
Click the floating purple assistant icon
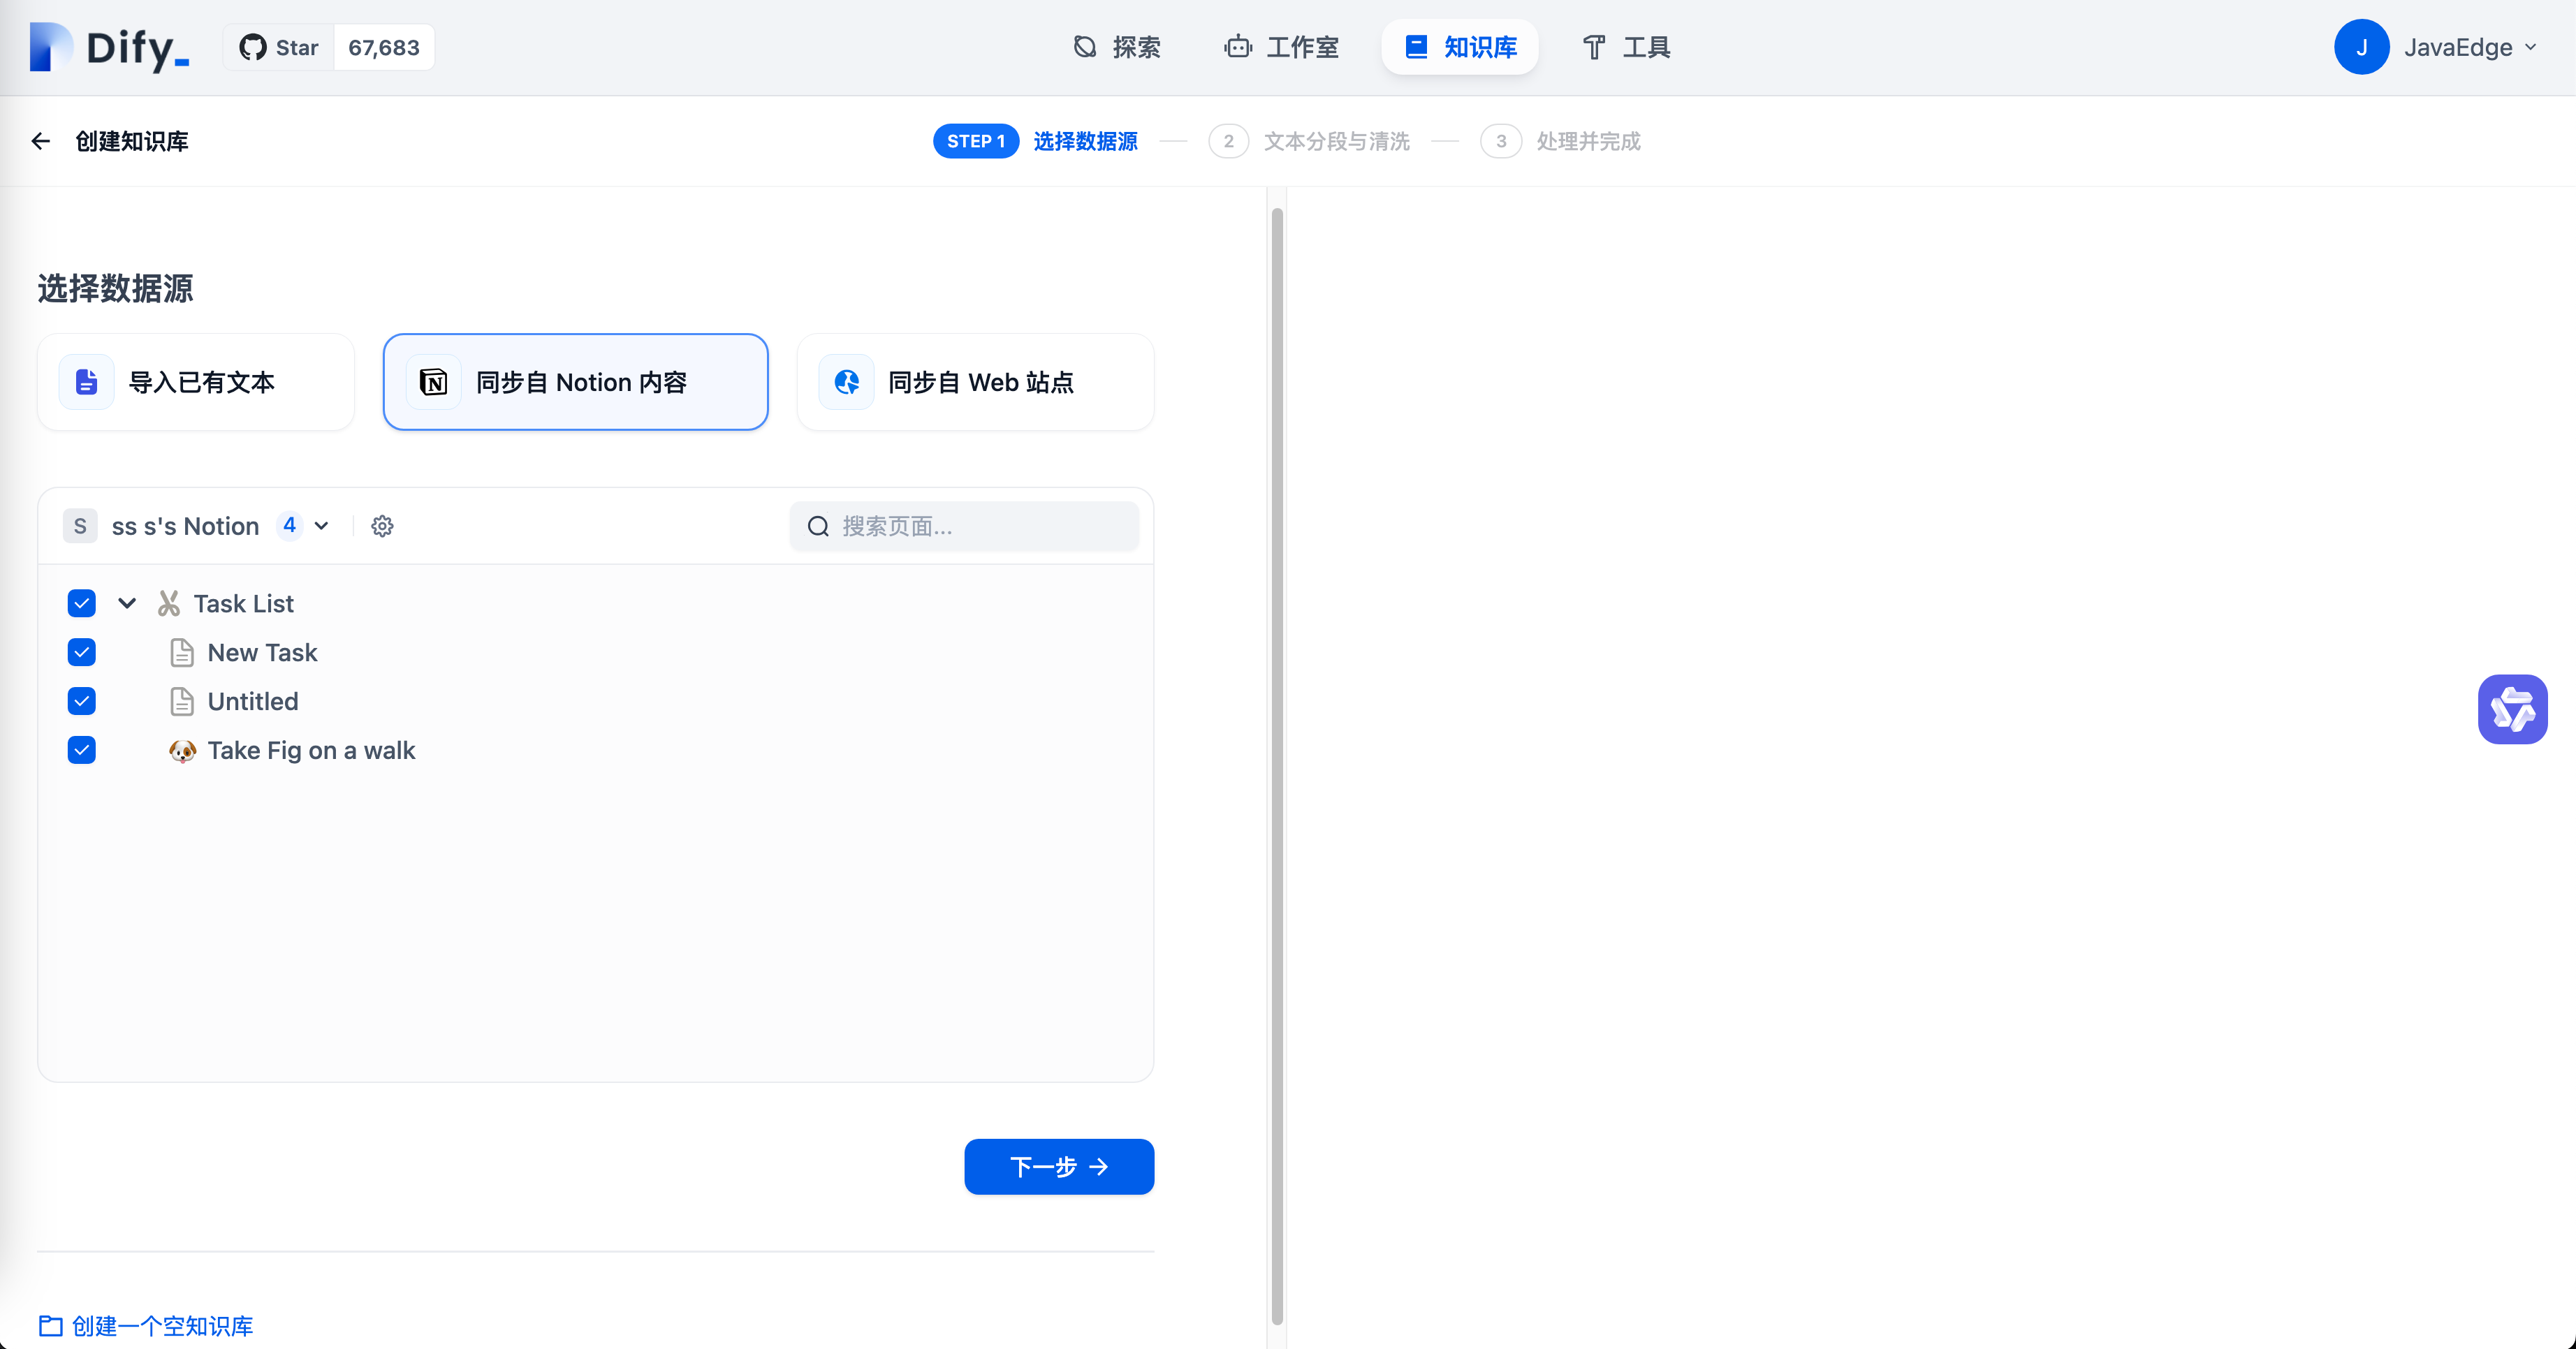click(x=2512, y=709)
